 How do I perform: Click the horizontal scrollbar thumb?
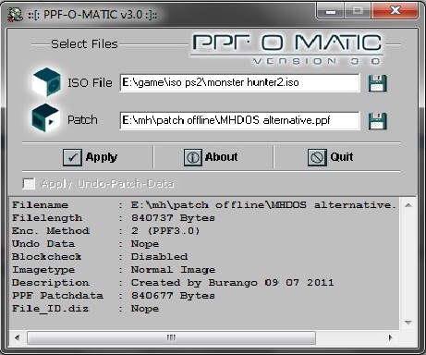click(x=171, y=337)
